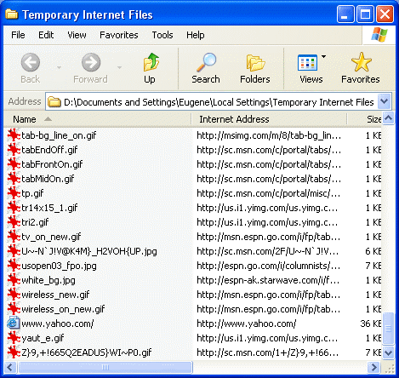Open the Help menu
Viewport: 399px width, 378px height.
coord(196,35)
